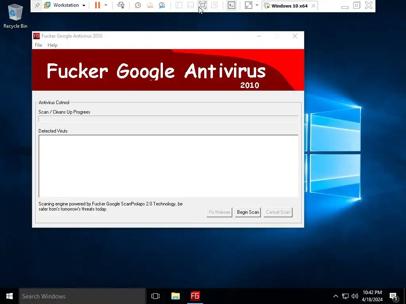Screen dimensions: 406x304
Task: Restore the VMware Workstation window
Action: click(356, 6)
